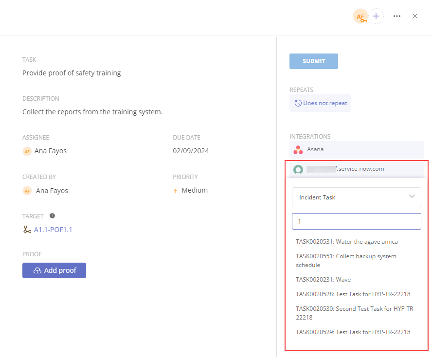
Task: Click the Created By name Ana Fayos
Action: [x=52, y=191]
